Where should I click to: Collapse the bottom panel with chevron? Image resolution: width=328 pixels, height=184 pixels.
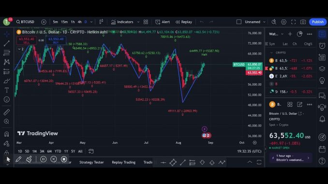(x=250, y=162)
